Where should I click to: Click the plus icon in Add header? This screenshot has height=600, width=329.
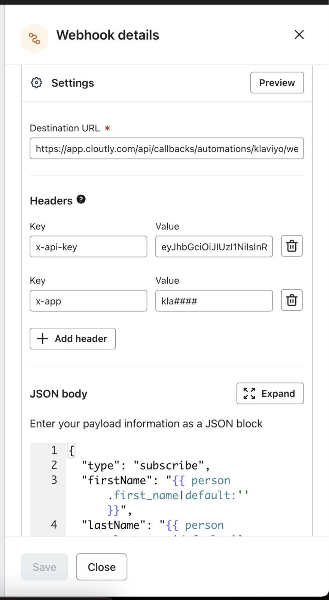(x=43, y=339)
